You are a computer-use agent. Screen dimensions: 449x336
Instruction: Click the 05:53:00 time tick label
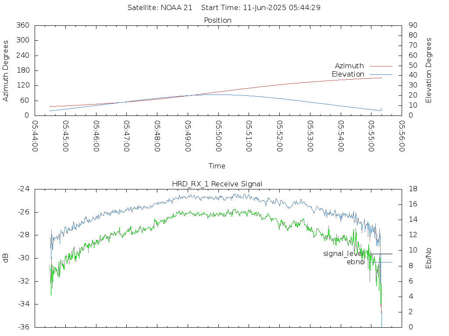pos(310,136)
